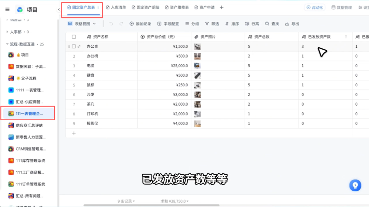Open the 筛选 filter option
This screenshot has width=369, height=207.
pyautogui.click(x=212, y=24)
